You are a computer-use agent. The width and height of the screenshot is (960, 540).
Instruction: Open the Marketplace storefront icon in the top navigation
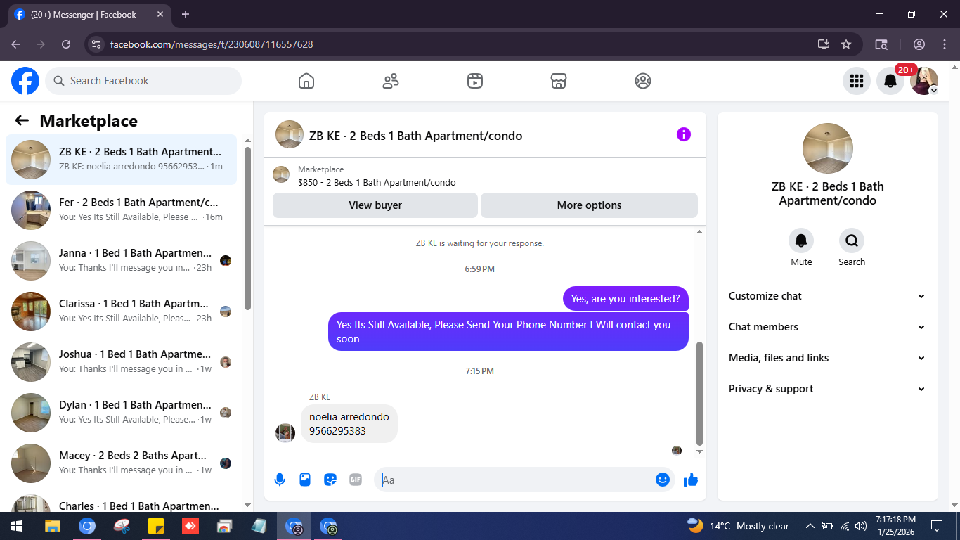pos(559,81)
